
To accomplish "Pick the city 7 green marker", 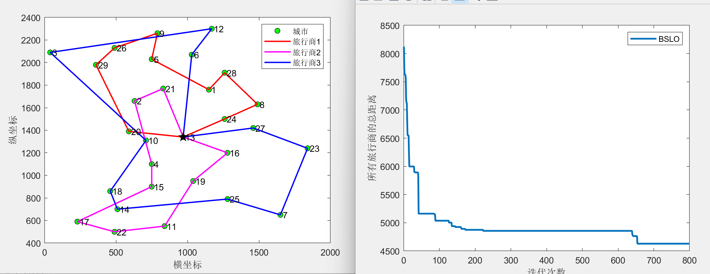I will click(280, 215).
